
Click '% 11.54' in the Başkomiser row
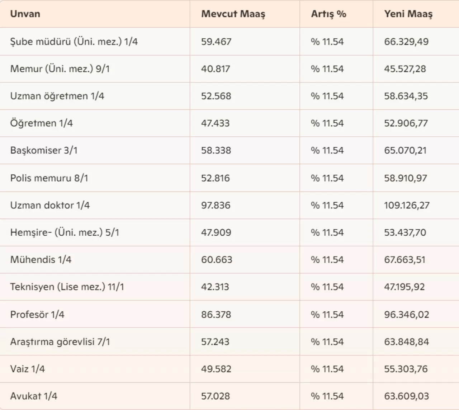pos(327,150)
